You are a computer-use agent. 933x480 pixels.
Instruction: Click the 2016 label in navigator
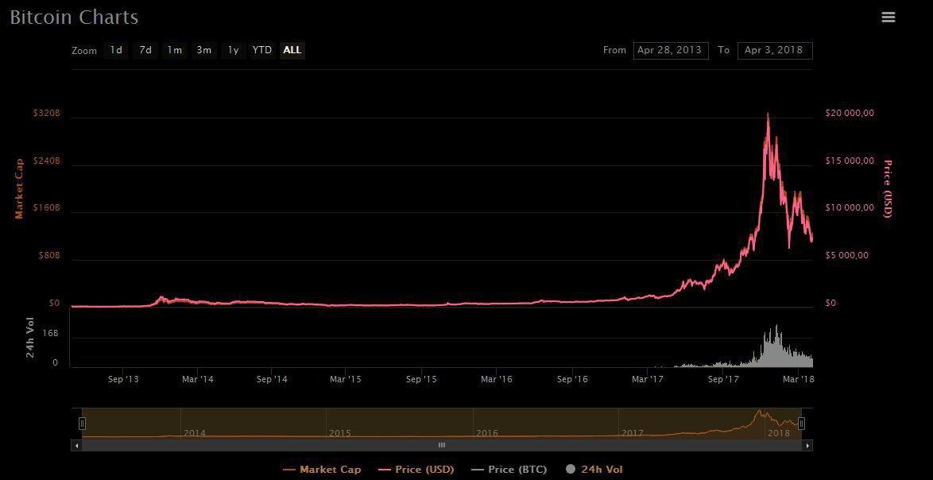click(x=486, y=433)
